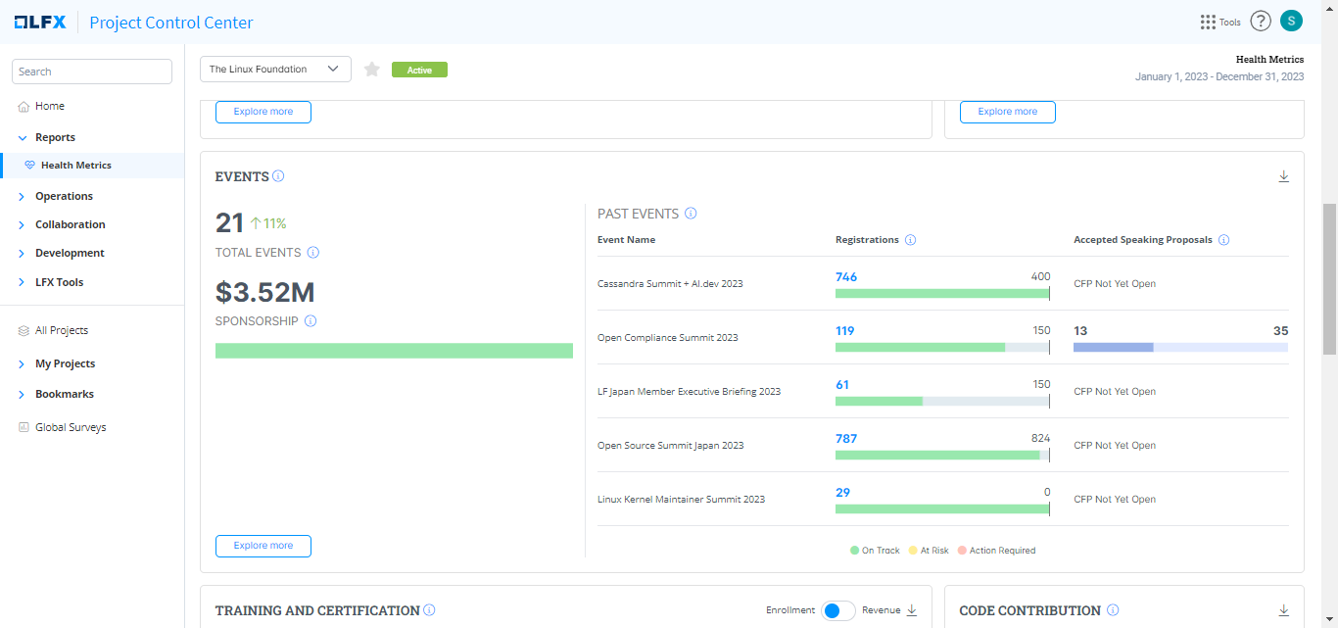Download the Code Contribution report
Screen dimensions: 1338x628
[1283, 610]
